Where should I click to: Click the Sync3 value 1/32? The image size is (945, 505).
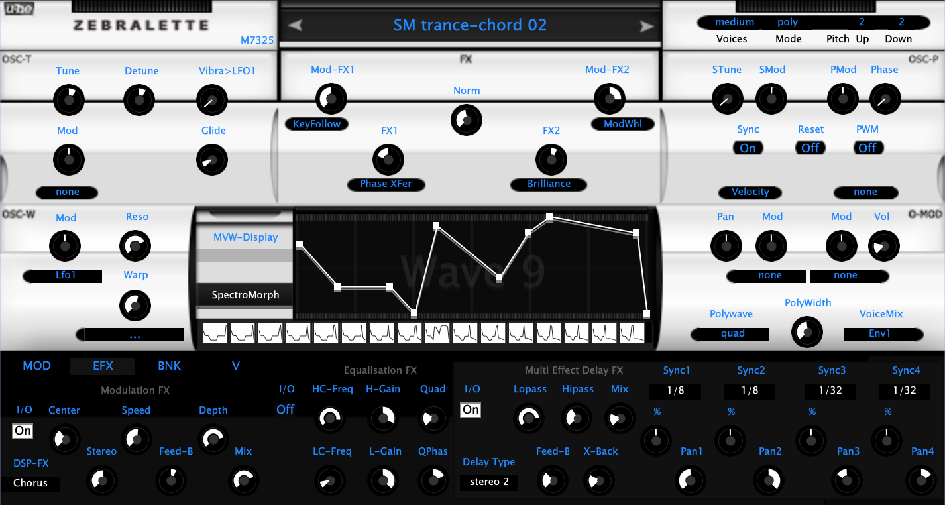(x=831, y=391)
